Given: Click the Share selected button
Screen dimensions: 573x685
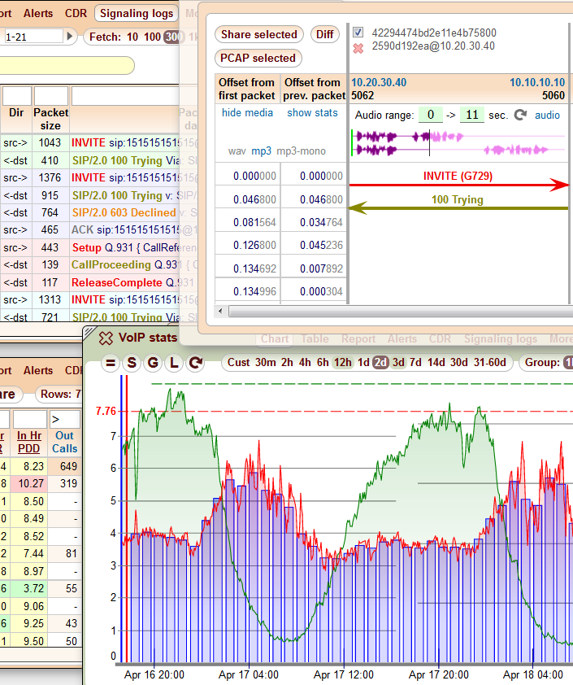Looking at the screenshot, I should click(258, 34).
